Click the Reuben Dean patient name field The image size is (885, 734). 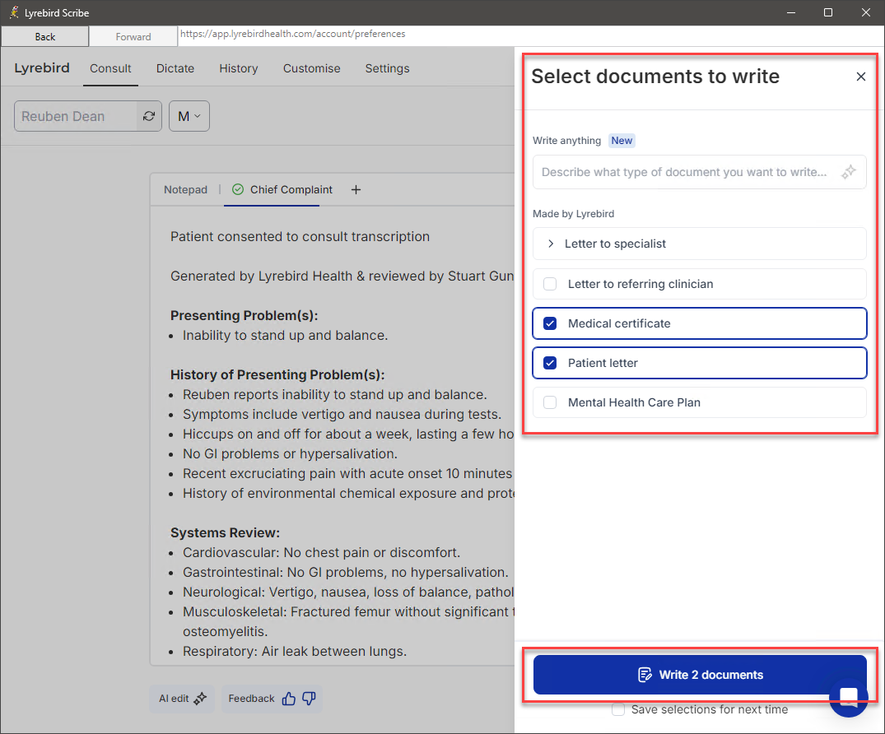pos(76,116)
